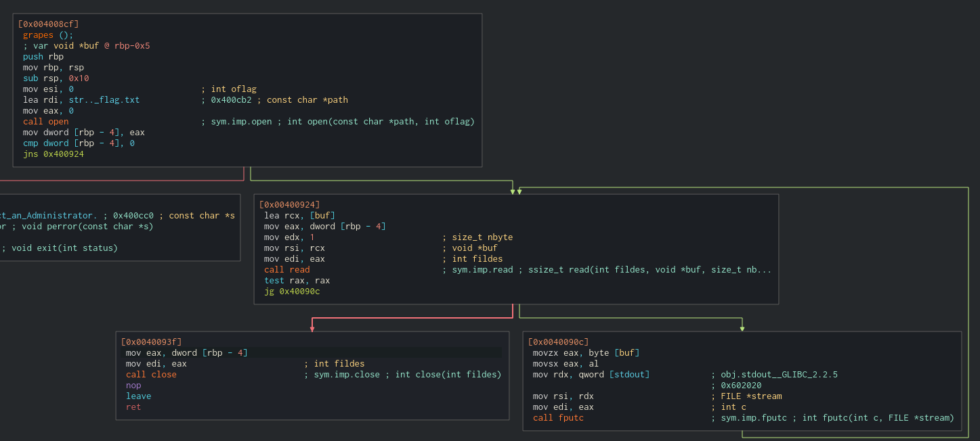The image size is (980, 441).
Task: Click the 'push rbp' instruction
Action: (43, 57)
